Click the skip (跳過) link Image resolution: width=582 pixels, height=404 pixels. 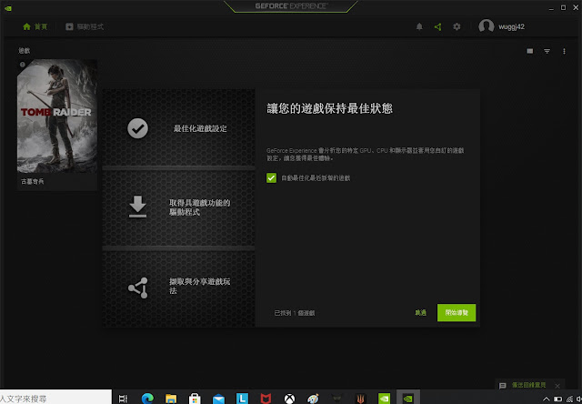(x=420, y=313)
